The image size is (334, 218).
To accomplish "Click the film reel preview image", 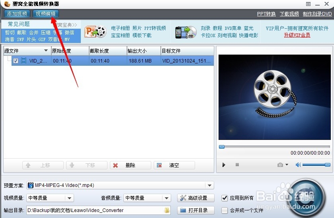I will pos(274,97).
